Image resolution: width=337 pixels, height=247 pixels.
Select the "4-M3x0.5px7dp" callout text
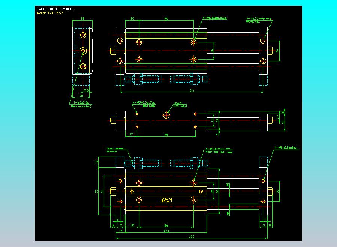[144, 102]
